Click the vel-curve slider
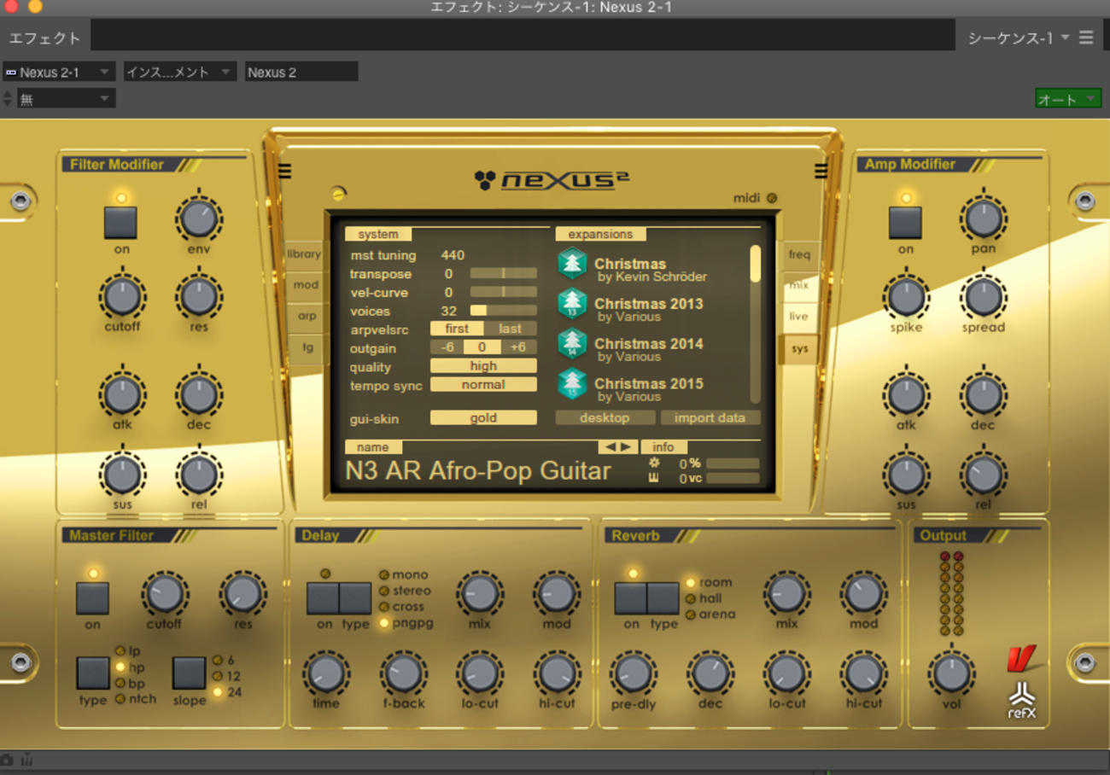This screenshot has height=775, width=1110. tap(504, 293)
